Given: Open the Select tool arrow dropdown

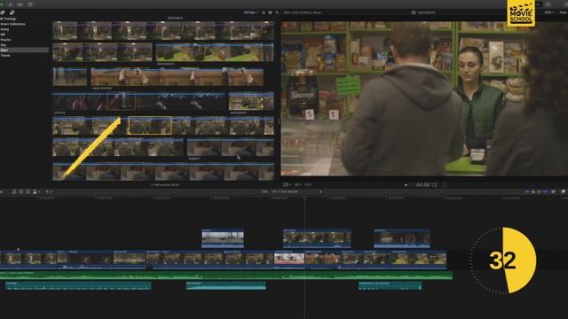Looking at the screenshot, I should tap(49, 191).
